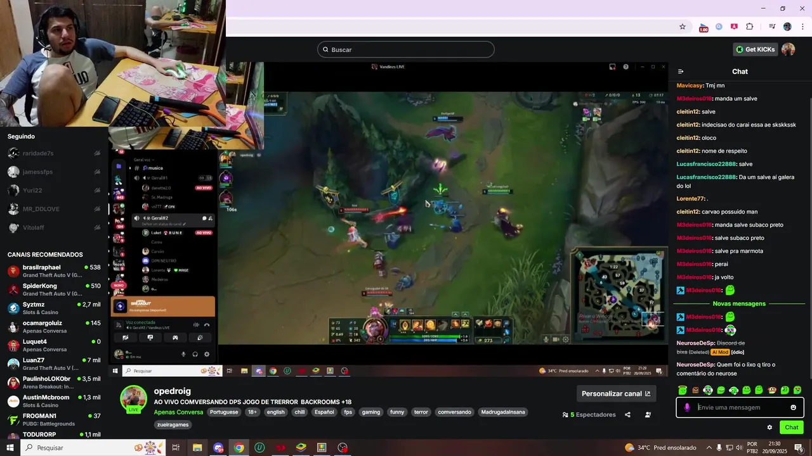The height and width of the screenshot is (456, 812).
Task: Click Lucasfrancisco22888 username saying salve
Action: pos(706,164)
